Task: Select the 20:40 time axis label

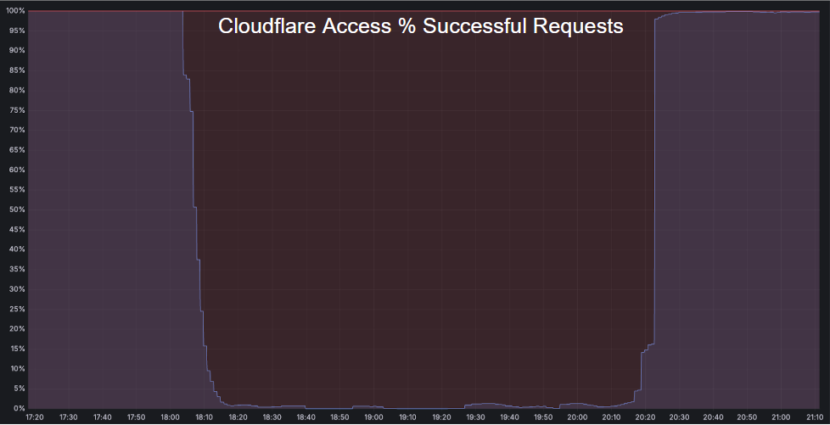Action: [713, 417]
